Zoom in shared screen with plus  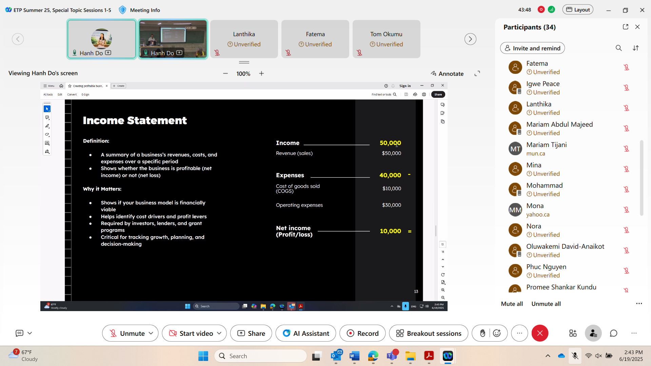point(261,74)
